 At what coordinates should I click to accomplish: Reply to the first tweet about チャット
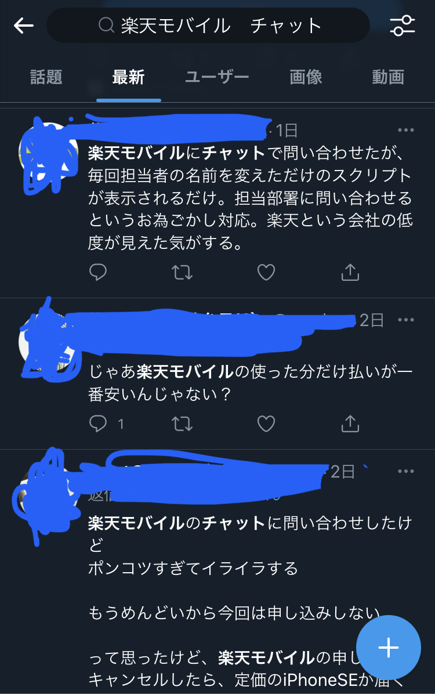click(98, 272)
